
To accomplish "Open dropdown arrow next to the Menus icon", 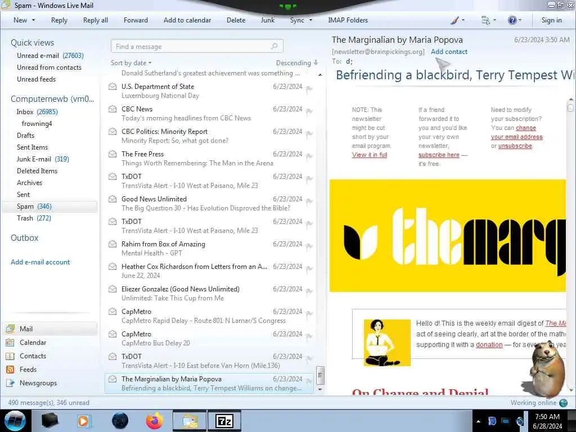I will pos(494,20).
